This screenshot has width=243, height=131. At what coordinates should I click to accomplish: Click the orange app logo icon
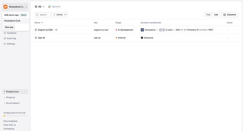pyautogui.click(x=5, y=7)
